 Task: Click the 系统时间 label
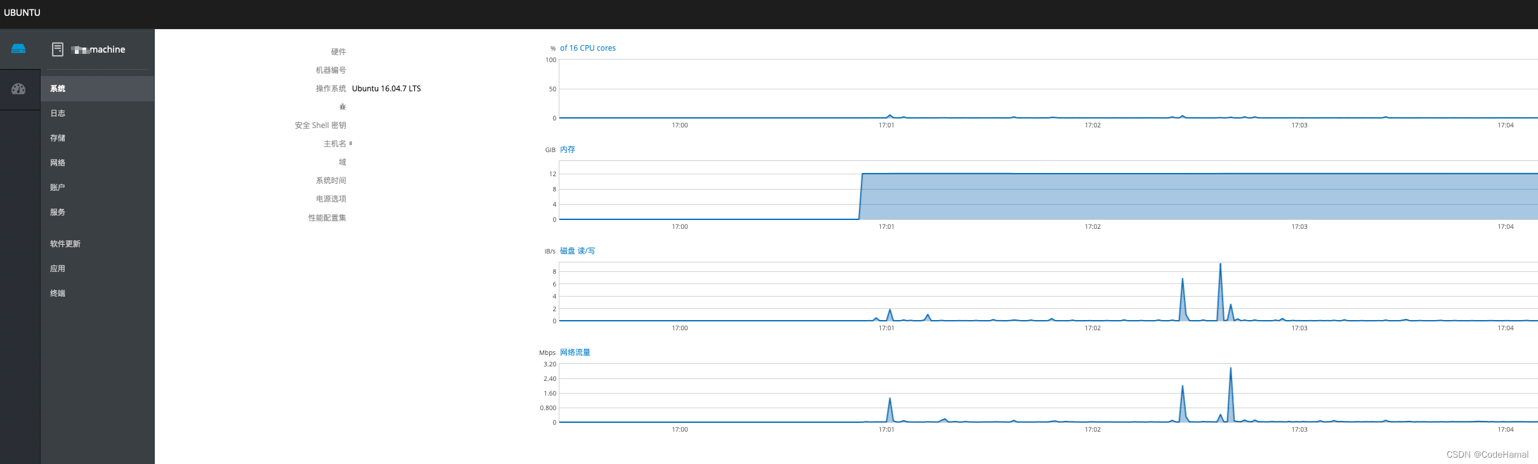click(x=331, y=181)
